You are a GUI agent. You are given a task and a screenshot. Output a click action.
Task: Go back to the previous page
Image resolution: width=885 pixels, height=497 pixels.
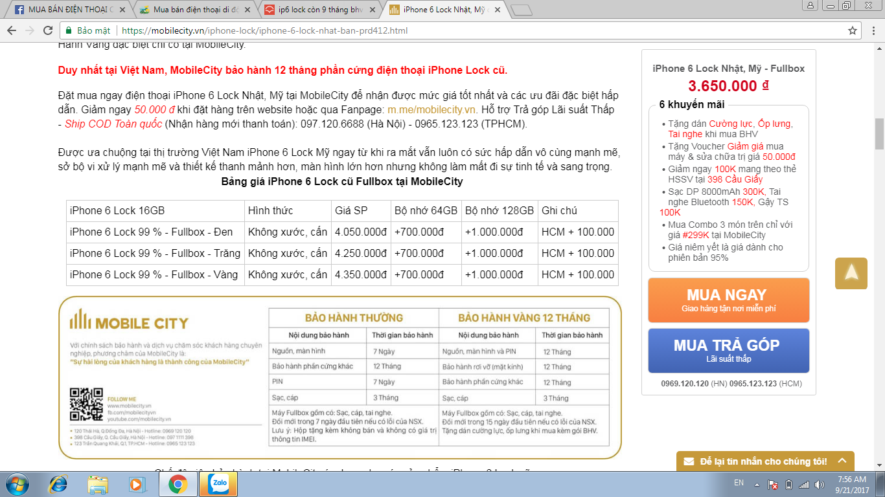(x=12, y=30)
